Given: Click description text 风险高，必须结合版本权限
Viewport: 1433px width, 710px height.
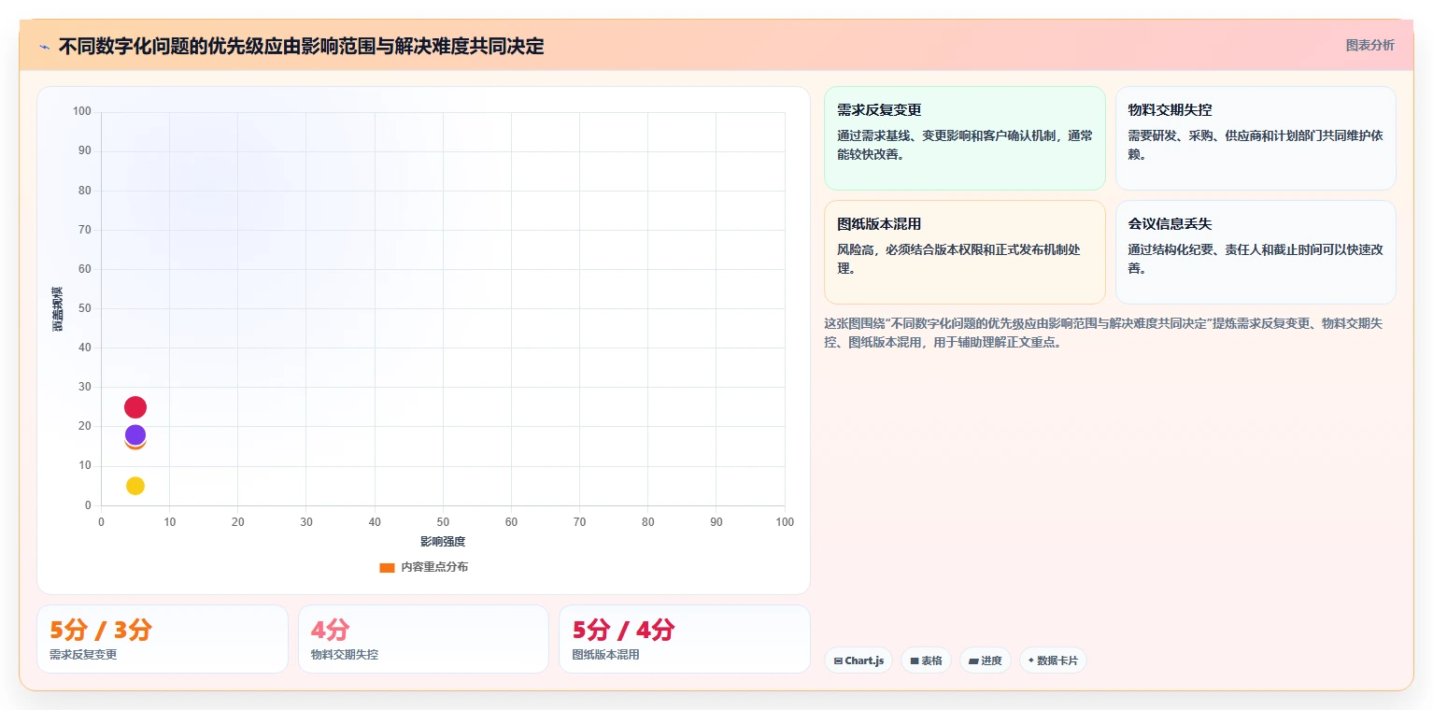Looking at the screenshot, I should click(959, 259).
